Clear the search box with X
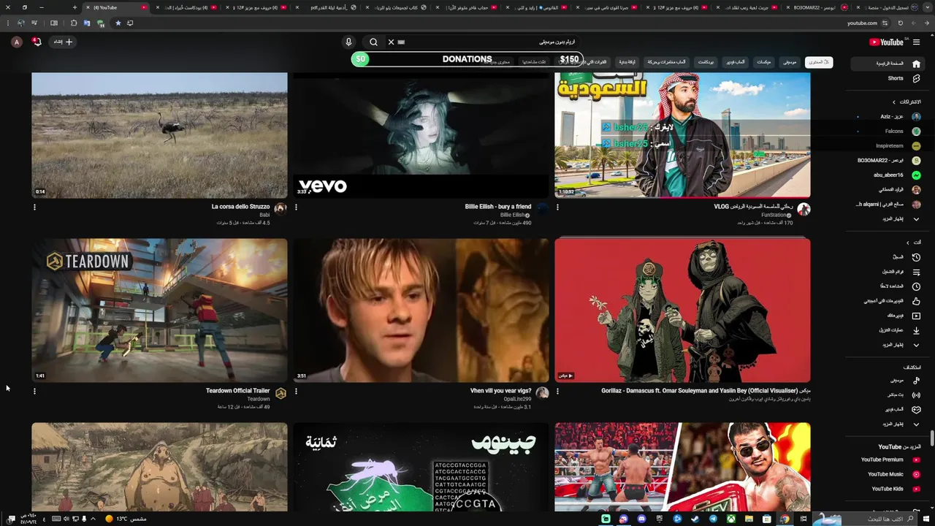935x526 pixels. coord(391,42)
